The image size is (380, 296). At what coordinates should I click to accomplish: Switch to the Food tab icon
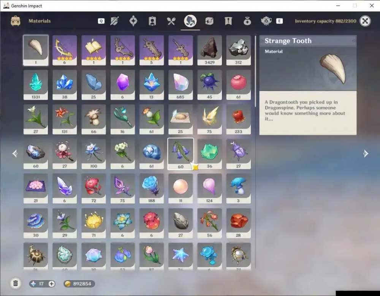pos(171,21)
